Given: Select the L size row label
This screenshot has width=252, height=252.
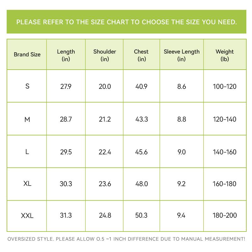Looking at the screenshot, I should tap(27, 152).
